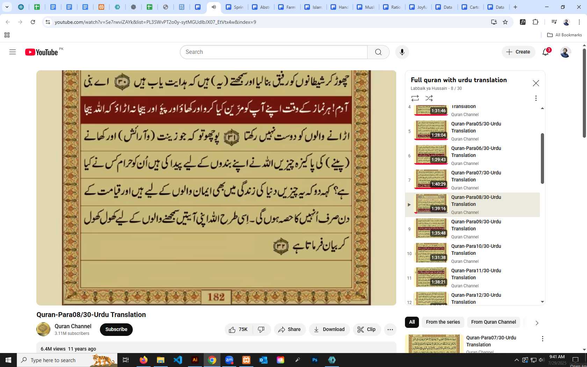
Task: Play Quran-Para11/30-Urdu Translation from the playlist
Action: (x=472, y=278)
